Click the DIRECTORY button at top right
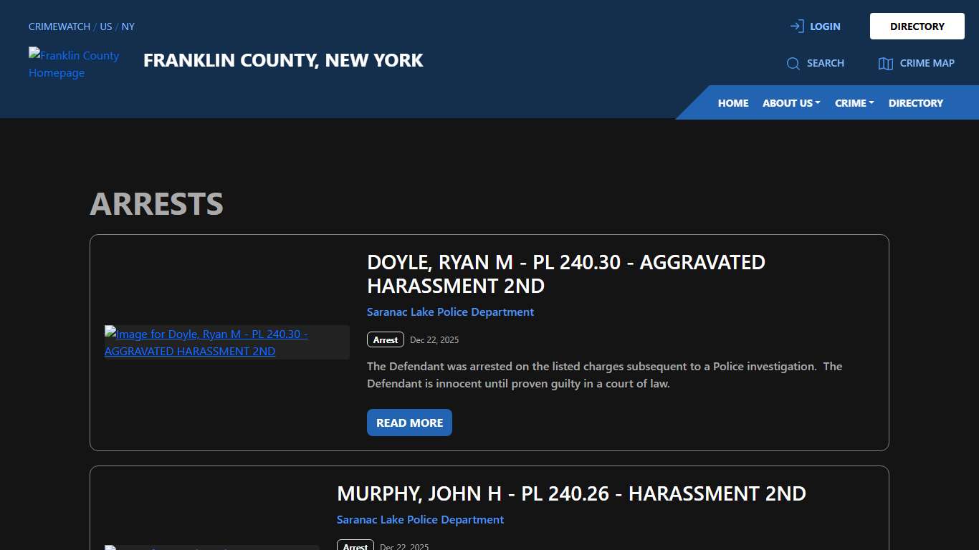Image resolution: width=979 pixels, height=550 pixels. click(917, 26)
